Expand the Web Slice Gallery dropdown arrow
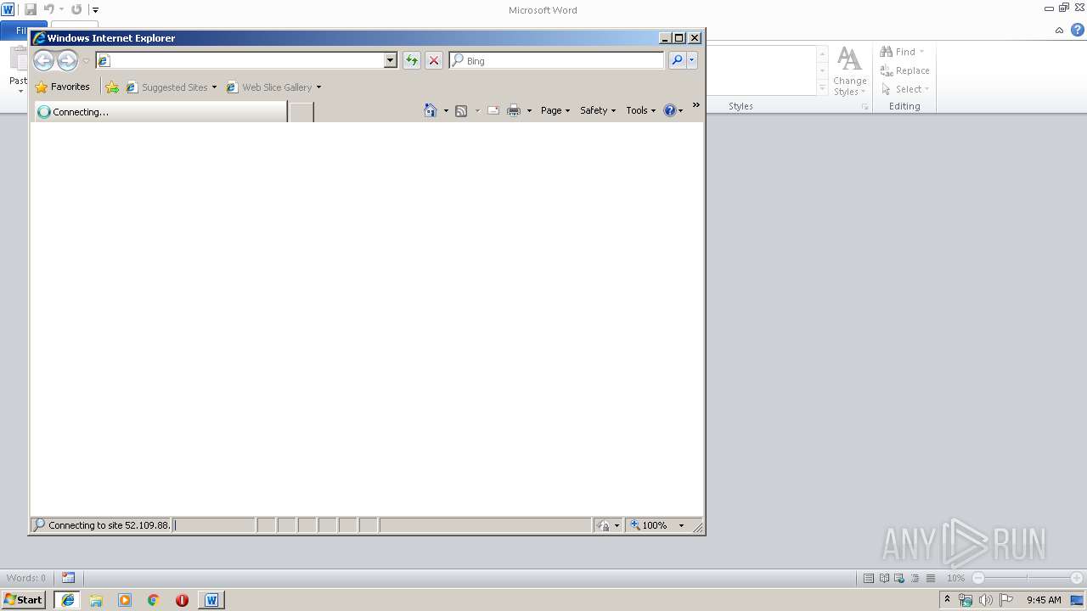 click(318, 87)
